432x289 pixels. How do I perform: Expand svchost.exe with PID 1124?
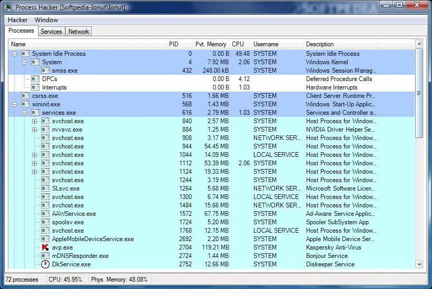pyautogui.click(x=34, y=172)
